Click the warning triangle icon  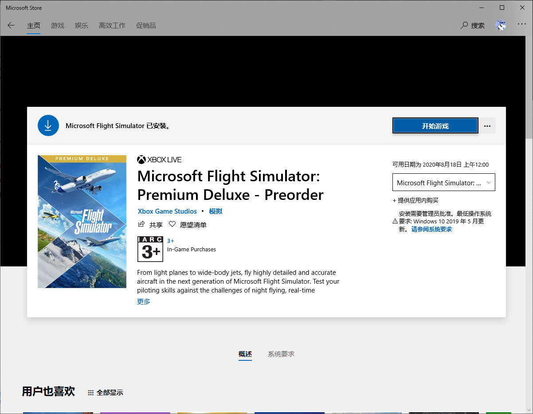coord(395,221)
